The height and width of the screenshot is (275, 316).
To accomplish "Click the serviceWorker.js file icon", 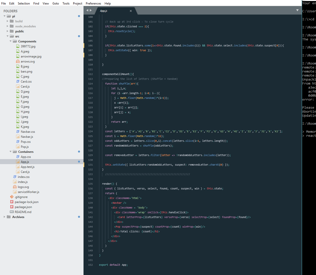I will click(x=15, y=192).
